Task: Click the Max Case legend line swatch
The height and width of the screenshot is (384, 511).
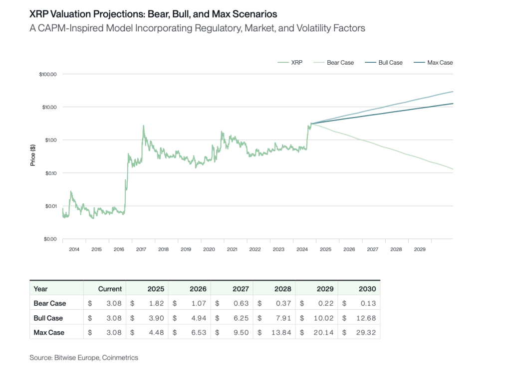Action: [x=419, y=63]
